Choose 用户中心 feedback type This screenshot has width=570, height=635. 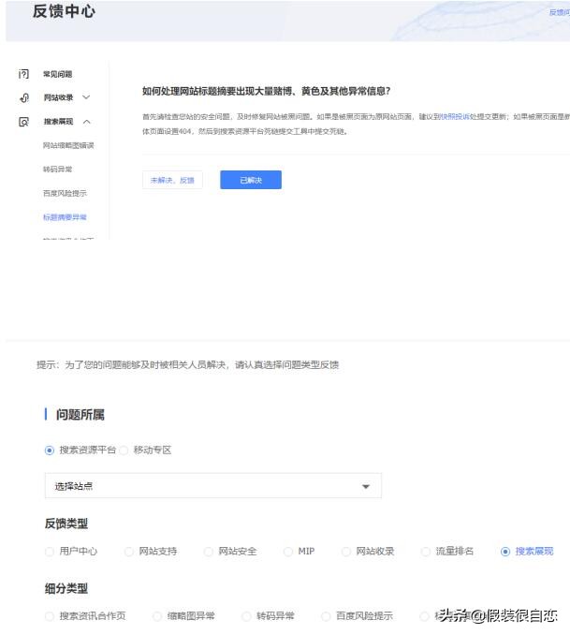click(x=50, y=552)
